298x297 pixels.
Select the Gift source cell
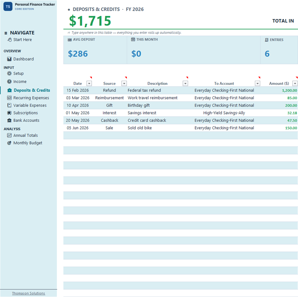[x=109, y=105]
